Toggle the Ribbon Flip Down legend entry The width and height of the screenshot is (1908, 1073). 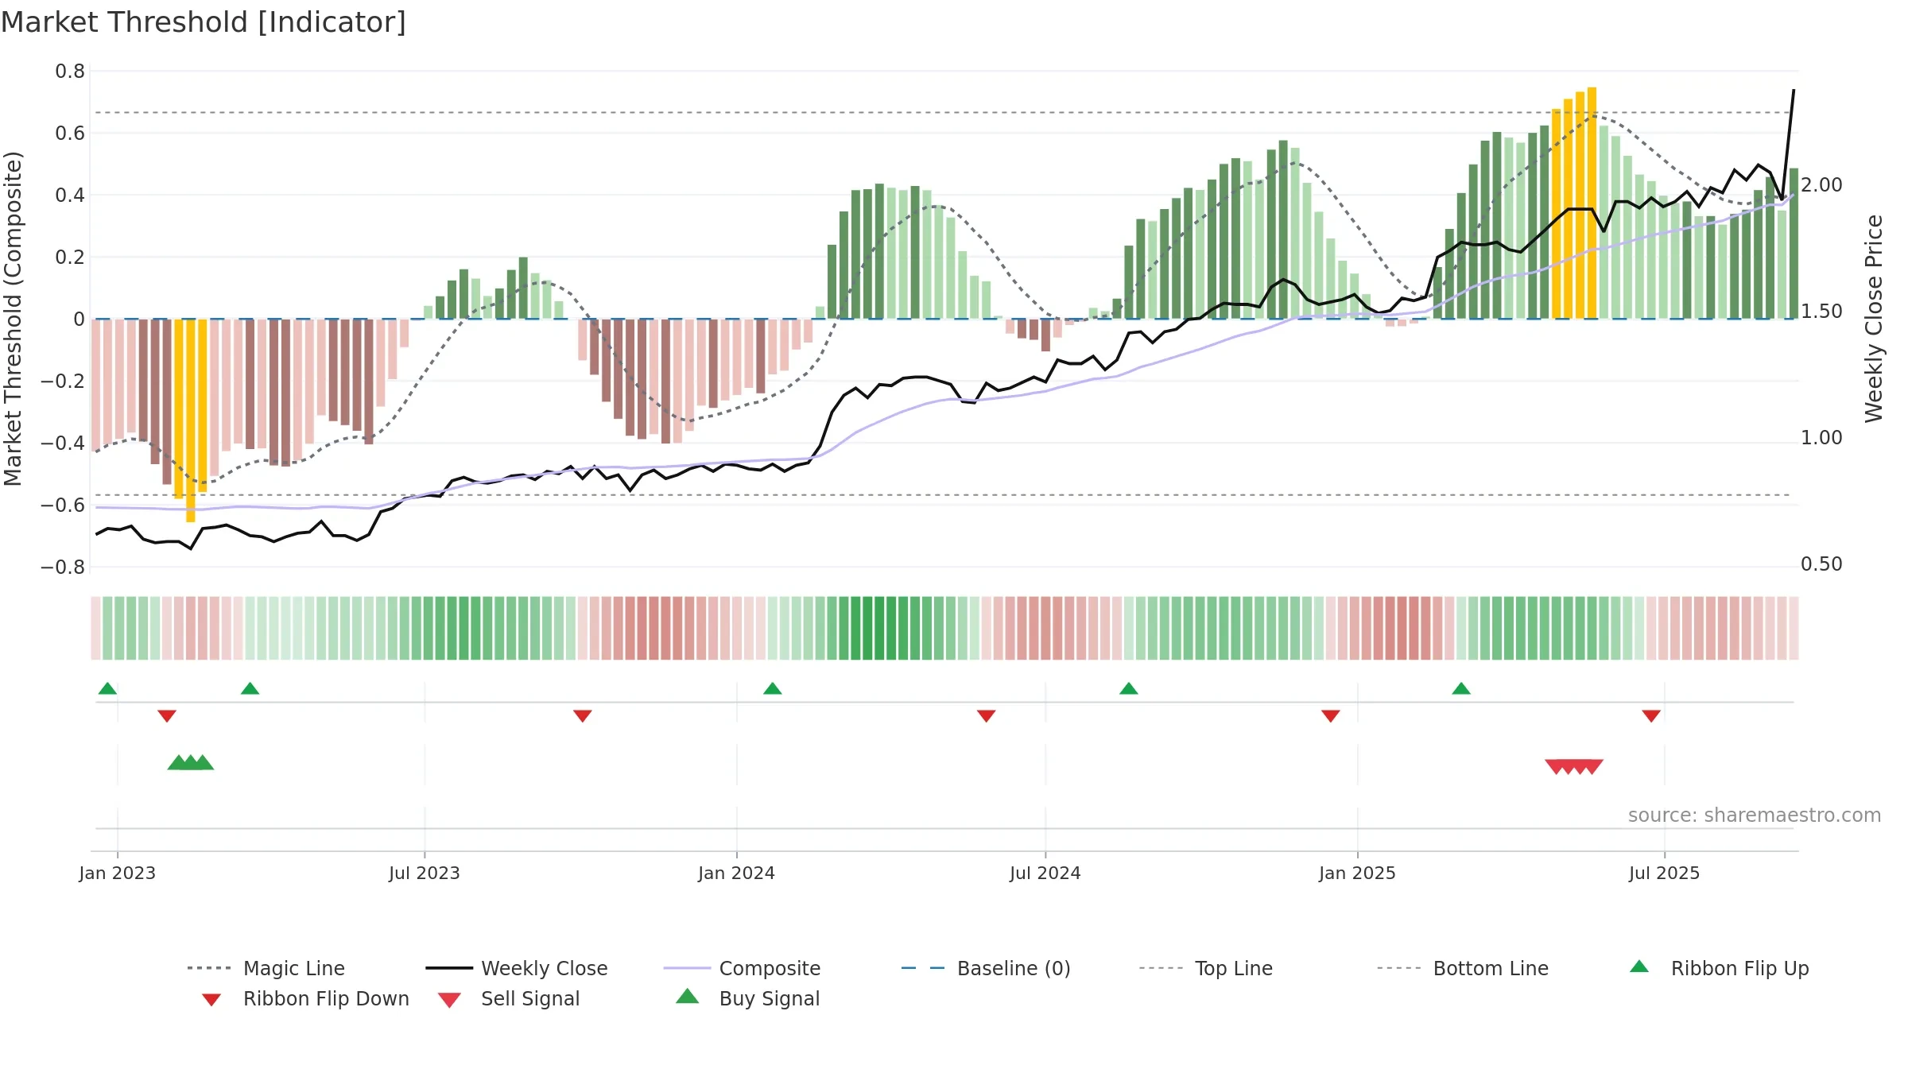(x=304, y=998)
